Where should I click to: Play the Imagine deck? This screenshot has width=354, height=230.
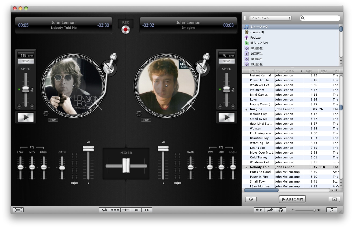(x=226, y=117)
